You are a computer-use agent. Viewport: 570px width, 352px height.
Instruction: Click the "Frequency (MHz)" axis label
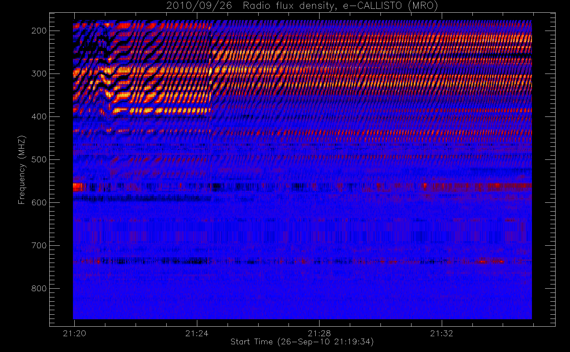[22, 170]
